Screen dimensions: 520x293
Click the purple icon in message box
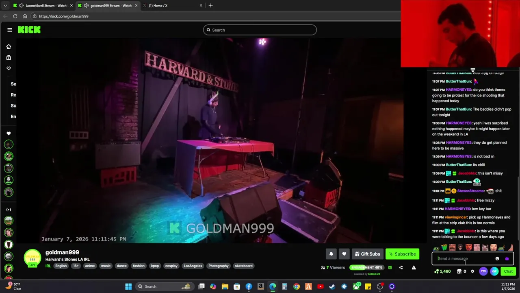click(507, 258)
